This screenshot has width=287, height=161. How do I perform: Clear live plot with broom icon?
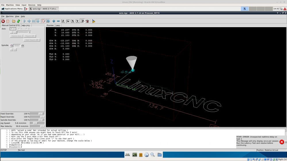tap(93, 21)
